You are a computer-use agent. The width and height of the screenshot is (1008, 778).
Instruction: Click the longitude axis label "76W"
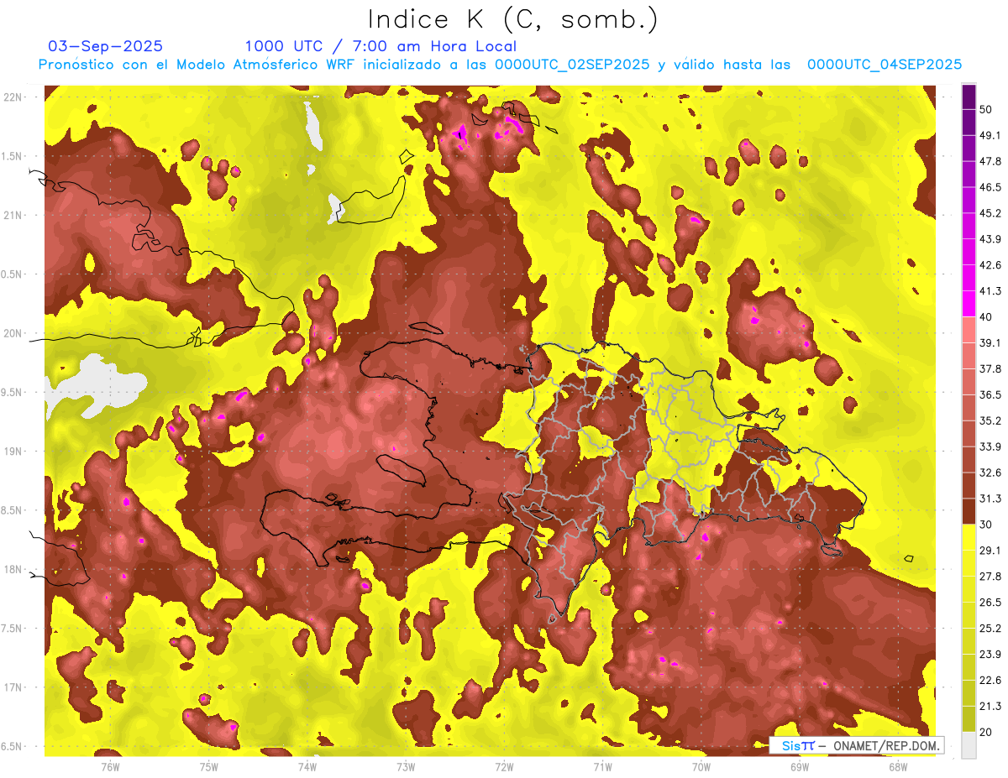pyautogui.click(x=110, y=766)
